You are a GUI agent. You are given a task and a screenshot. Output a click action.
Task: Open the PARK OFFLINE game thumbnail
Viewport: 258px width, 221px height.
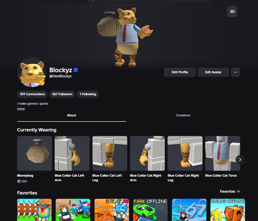(150, 210)
